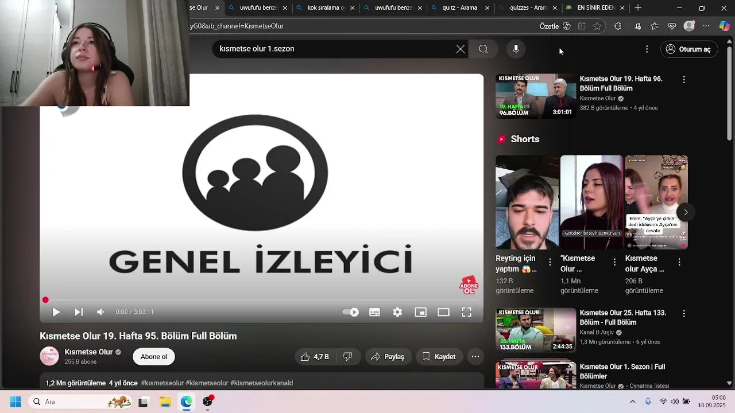Open browser favorites list icon
This screenshot has height=413, width=735.
coord(655,26)
